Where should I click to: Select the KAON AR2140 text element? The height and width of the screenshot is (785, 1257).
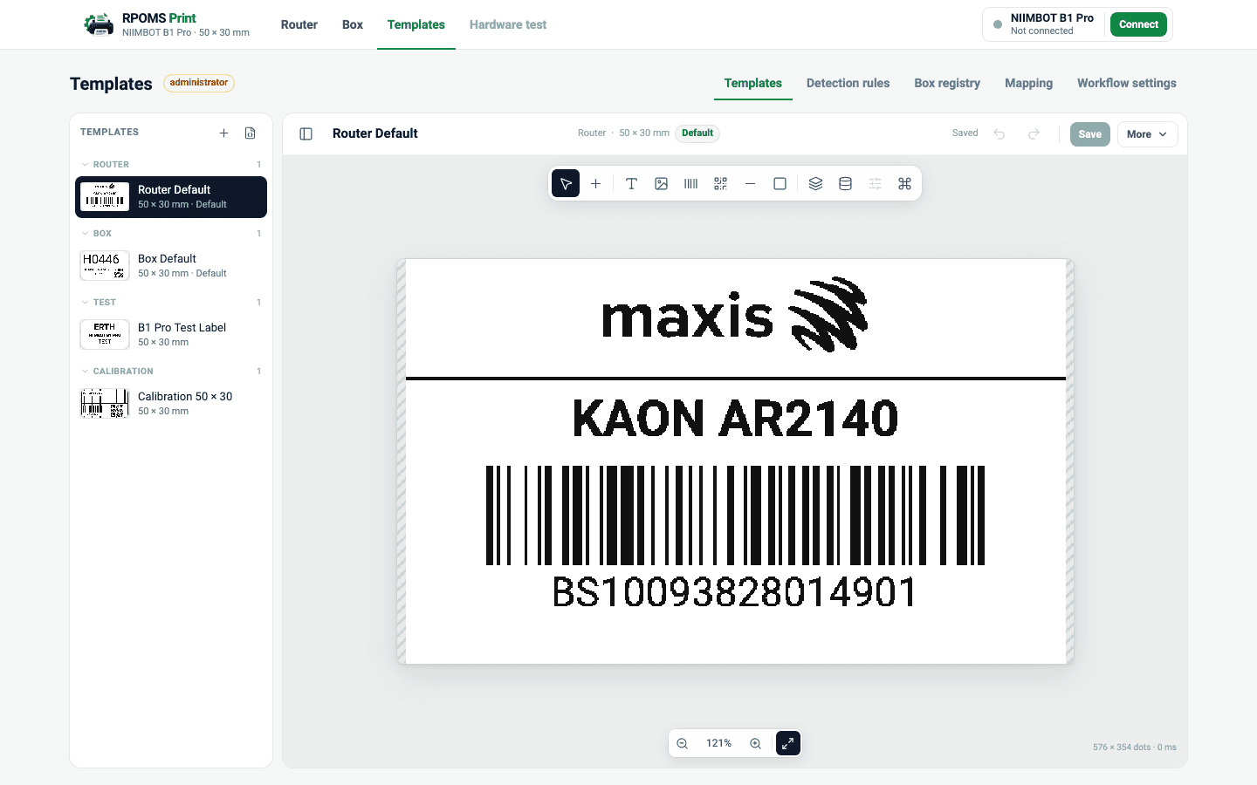click(x=735, y=419)
